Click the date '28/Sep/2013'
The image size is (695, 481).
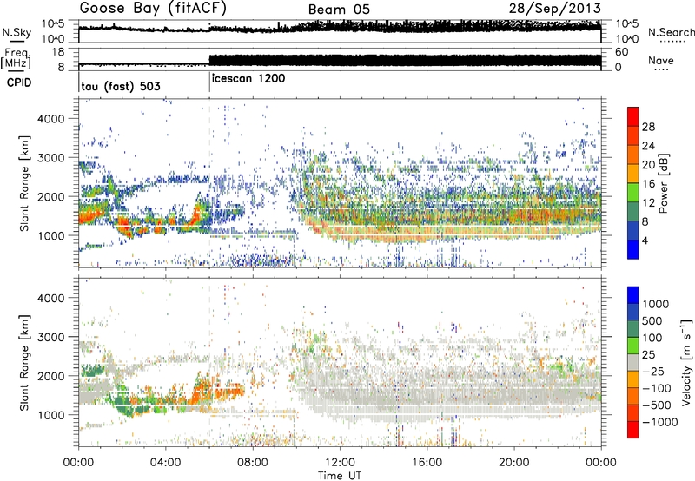(x=555, y=8)
